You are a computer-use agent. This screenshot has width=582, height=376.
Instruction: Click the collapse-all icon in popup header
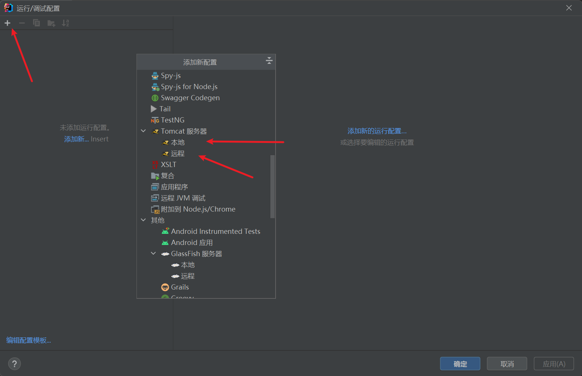(269, 61)
